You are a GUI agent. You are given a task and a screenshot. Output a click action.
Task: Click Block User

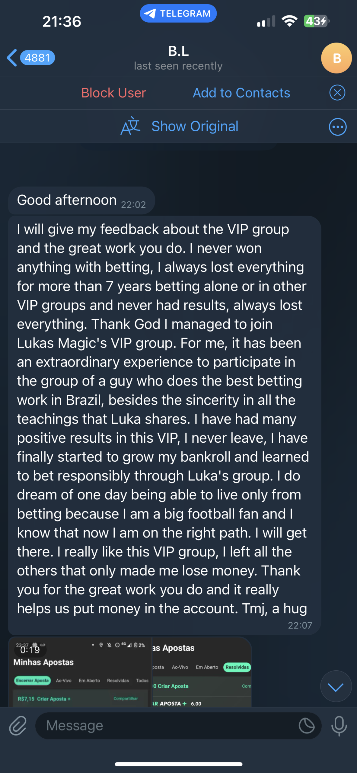coord(113,93)
